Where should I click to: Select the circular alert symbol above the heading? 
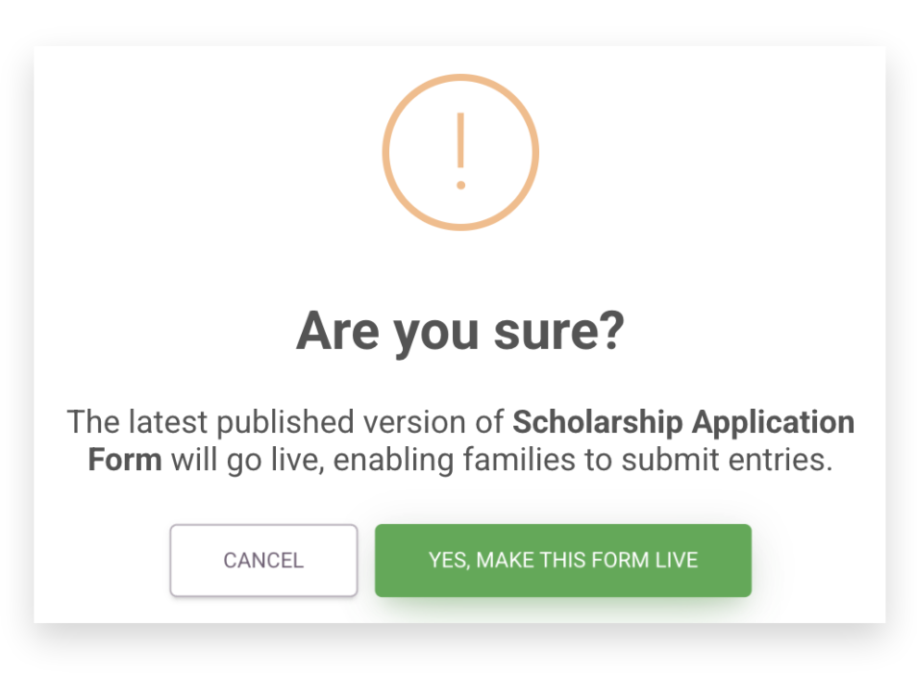[x=460, y=152]
